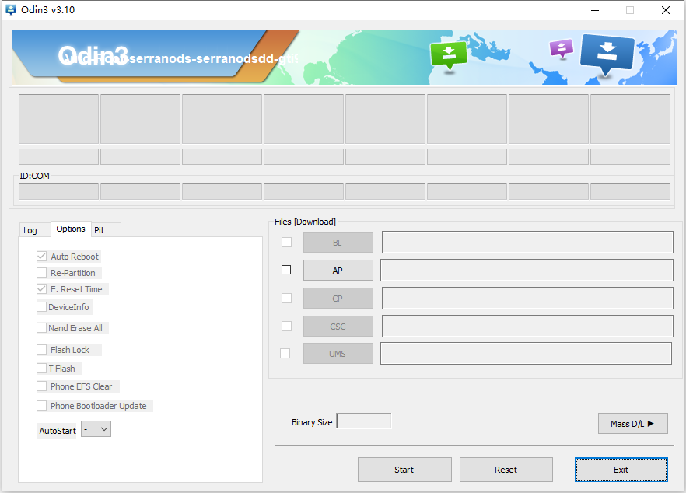
Task: Open the AutoStart dropdown
Action: pyautogui.click(x=96, y=429)
